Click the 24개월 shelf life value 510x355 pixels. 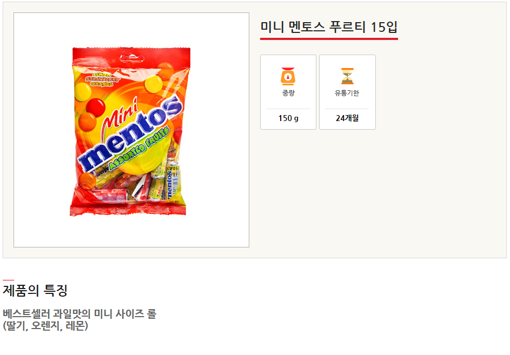coord(347,118)
